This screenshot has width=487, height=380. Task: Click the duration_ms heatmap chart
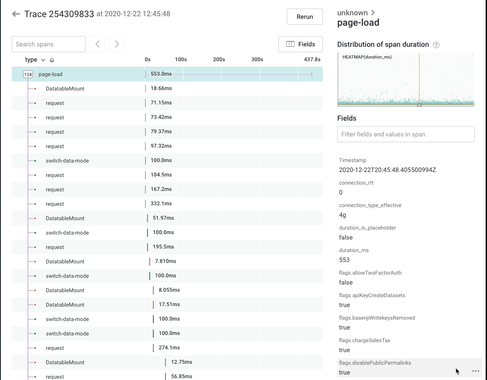coord(406,80)
